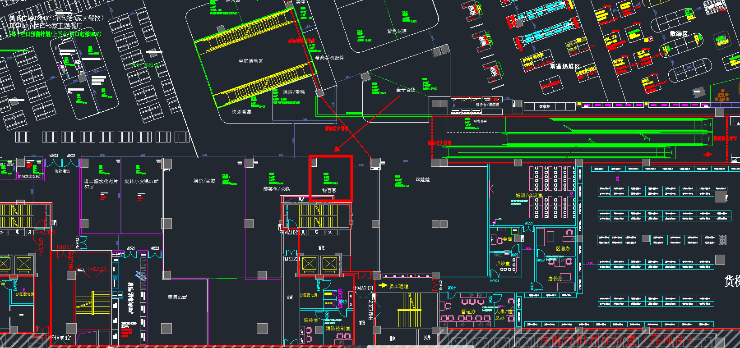Click the 店长办 office label
Screen dimensions: 740x348
tap(555, 279)
